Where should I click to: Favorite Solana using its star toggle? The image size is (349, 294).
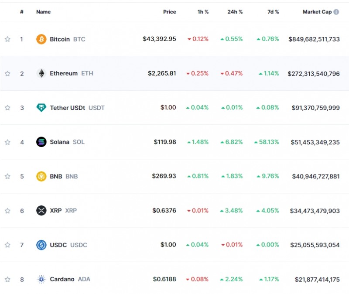pos(7,142)
